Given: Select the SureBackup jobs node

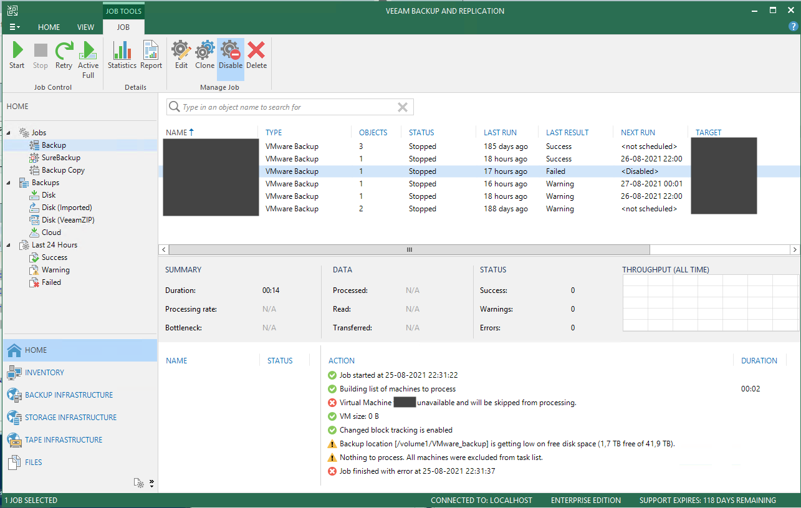Looking at the screenshot, I should tap(60, 158).
